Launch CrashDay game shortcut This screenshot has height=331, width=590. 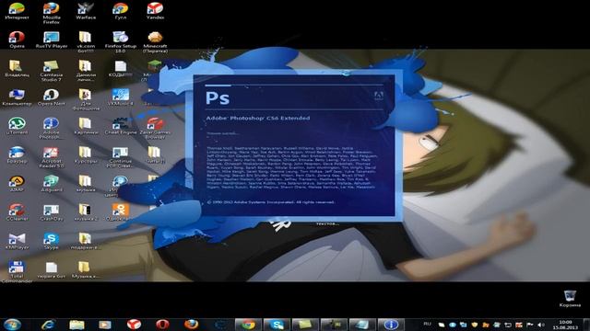point(52,212)
